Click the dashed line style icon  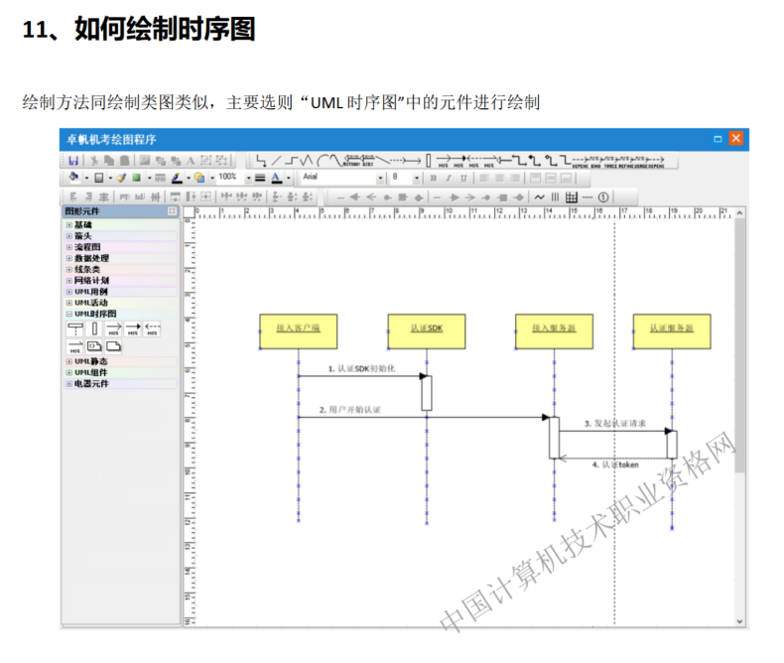pyautogui.click(x=161, y=178)
